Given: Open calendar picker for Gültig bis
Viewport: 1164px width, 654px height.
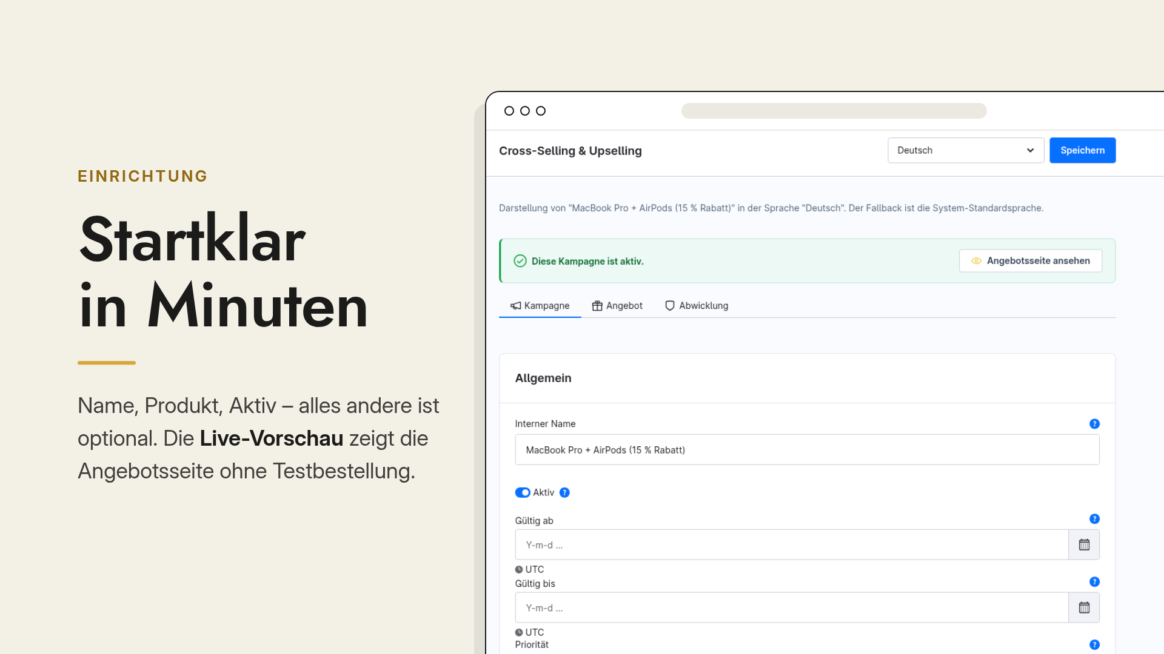Looking at the screenshot, I should pyautogui.click(x=1084, y=607).
